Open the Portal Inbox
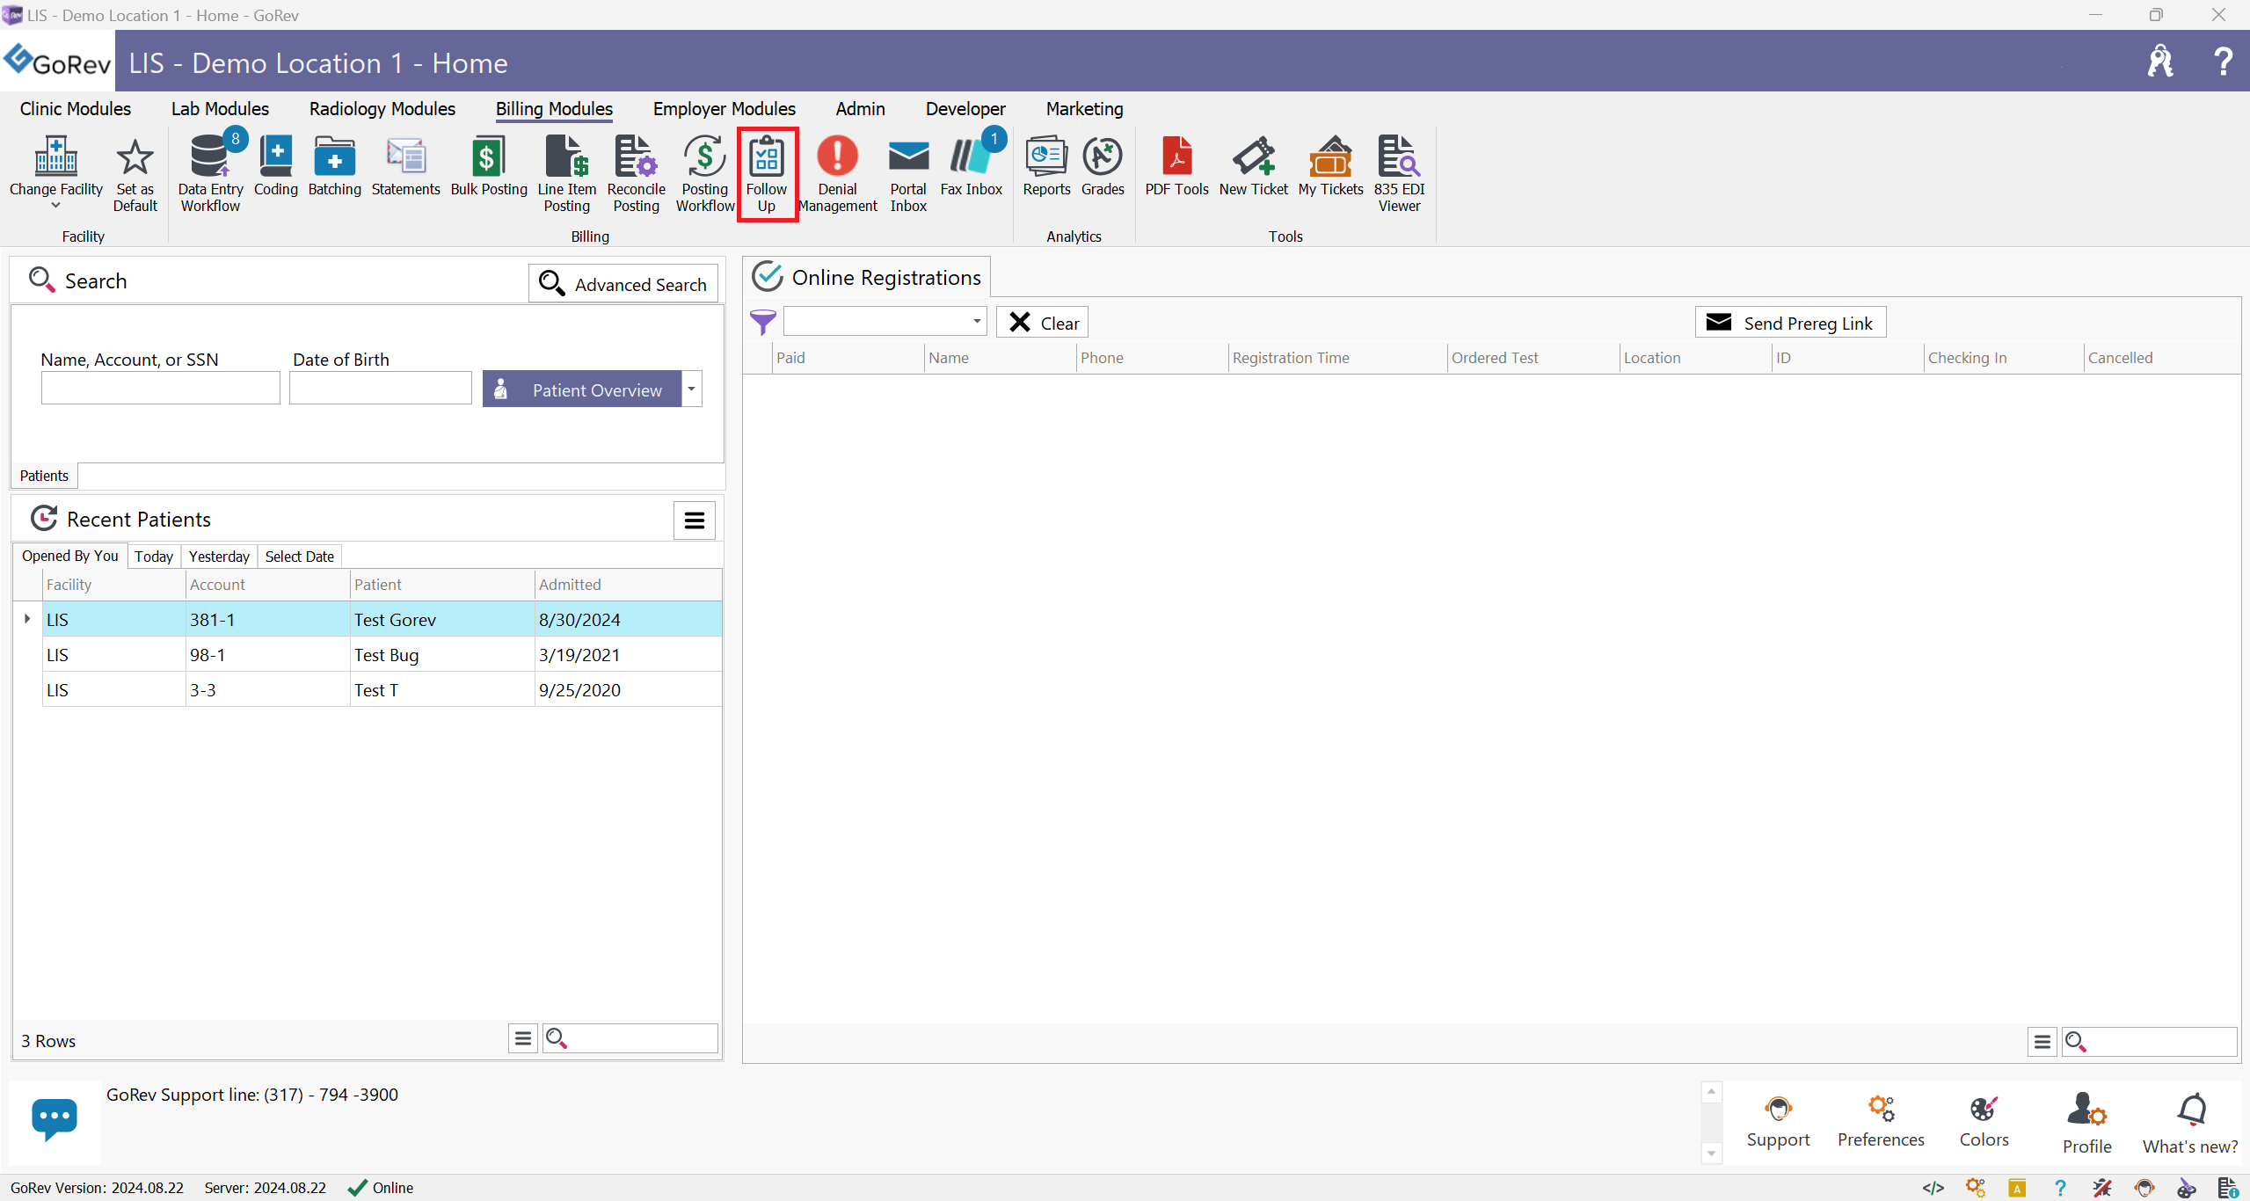Screen dimensions: 2250x1201 coord(908,172)
